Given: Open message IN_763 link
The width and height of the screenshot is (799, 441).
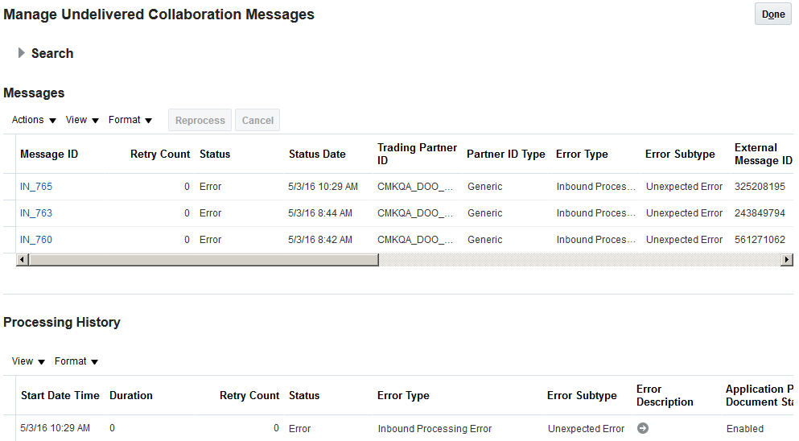Looking at the screenshot, I should click(x=36, y=213).
